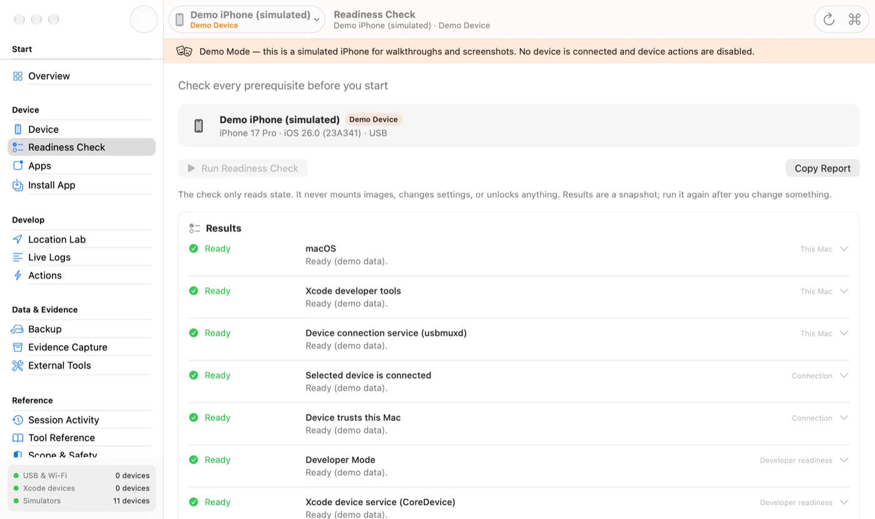Viewport: 875px width, 519px height.
Task: Expand Device trusts this Mac row chevron
Action: [x=844, y=418]
